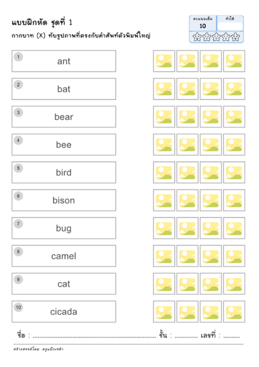The image size is (259, 367).
Task: Select the last image placeholder in the bison row
Action: click(234, 200)
